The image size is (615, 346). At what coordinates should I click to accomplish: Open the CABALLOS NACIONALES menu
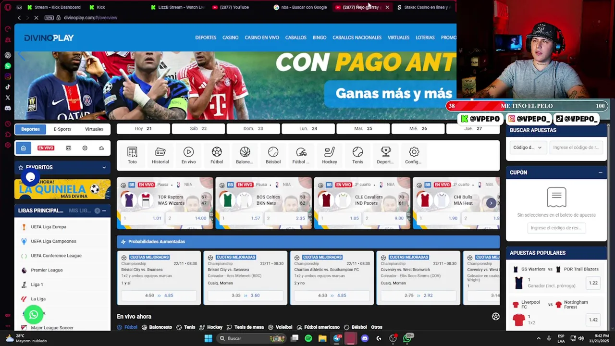coord(357,37)
